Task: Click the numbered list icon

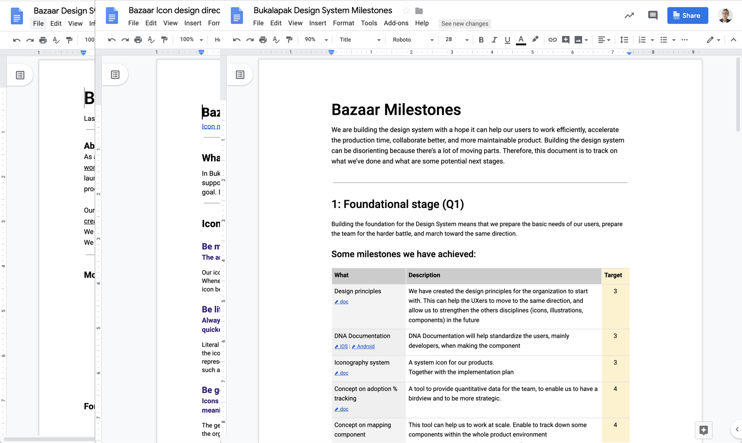Action: [642, 40]
